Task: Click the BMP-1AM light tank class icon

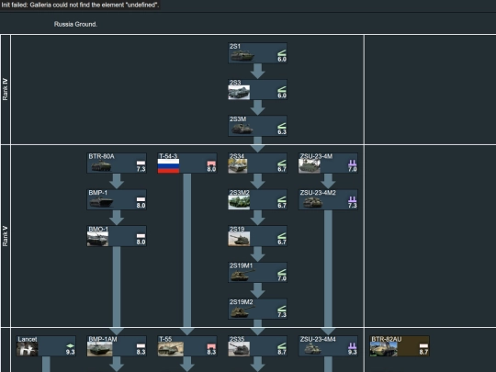Action: [x=141, y=346]
